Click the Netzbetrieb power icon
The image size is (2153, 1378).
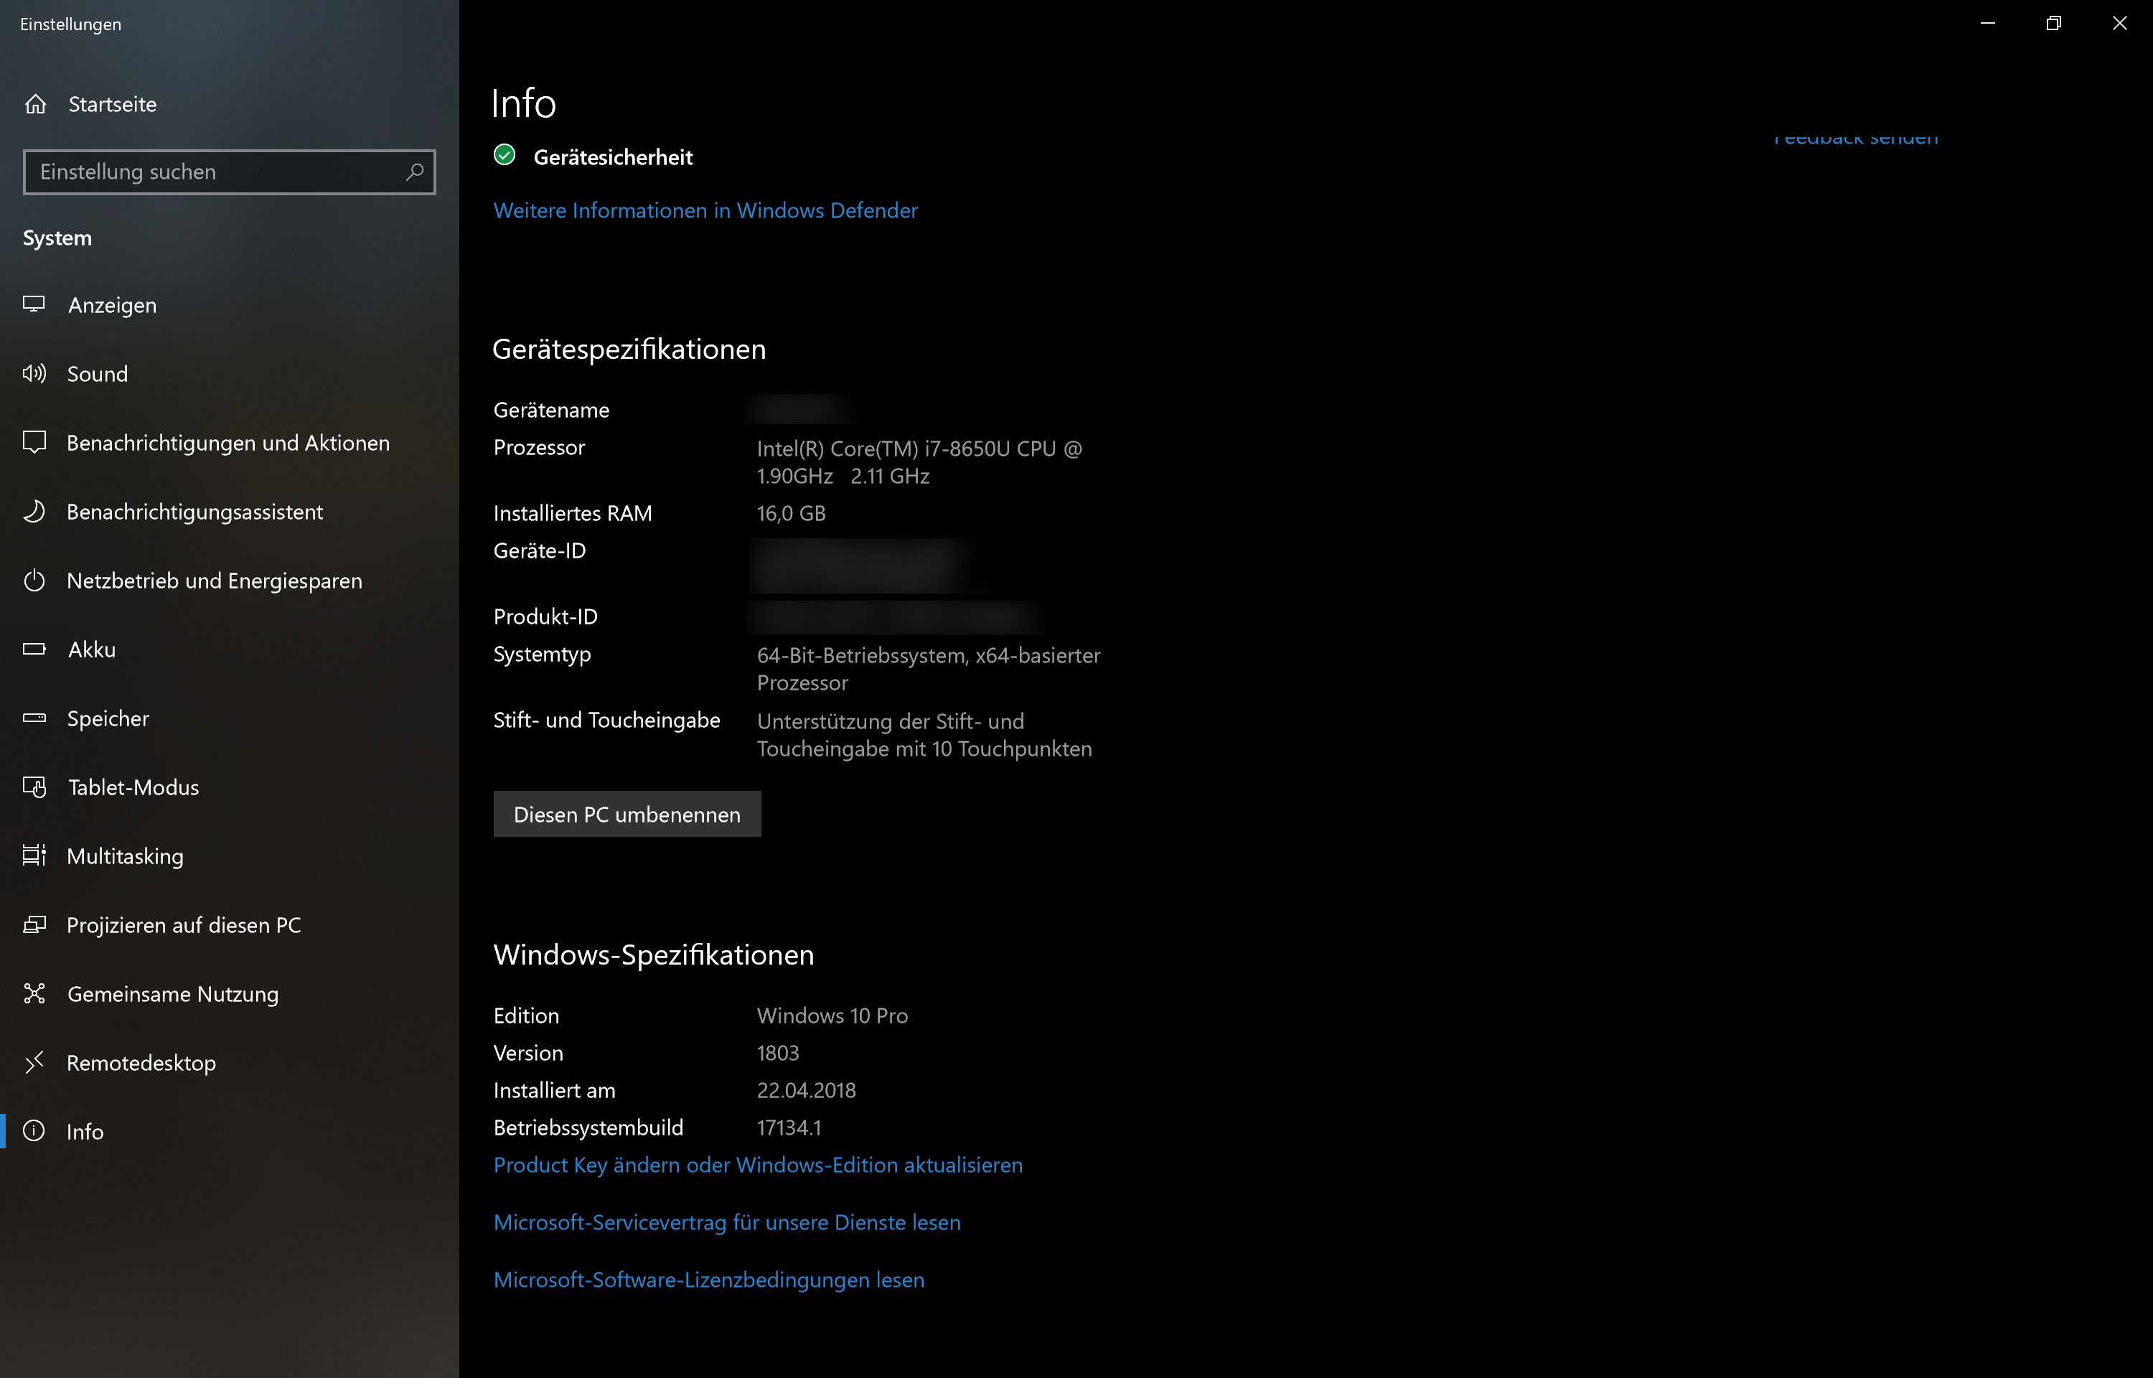point(34,580)
